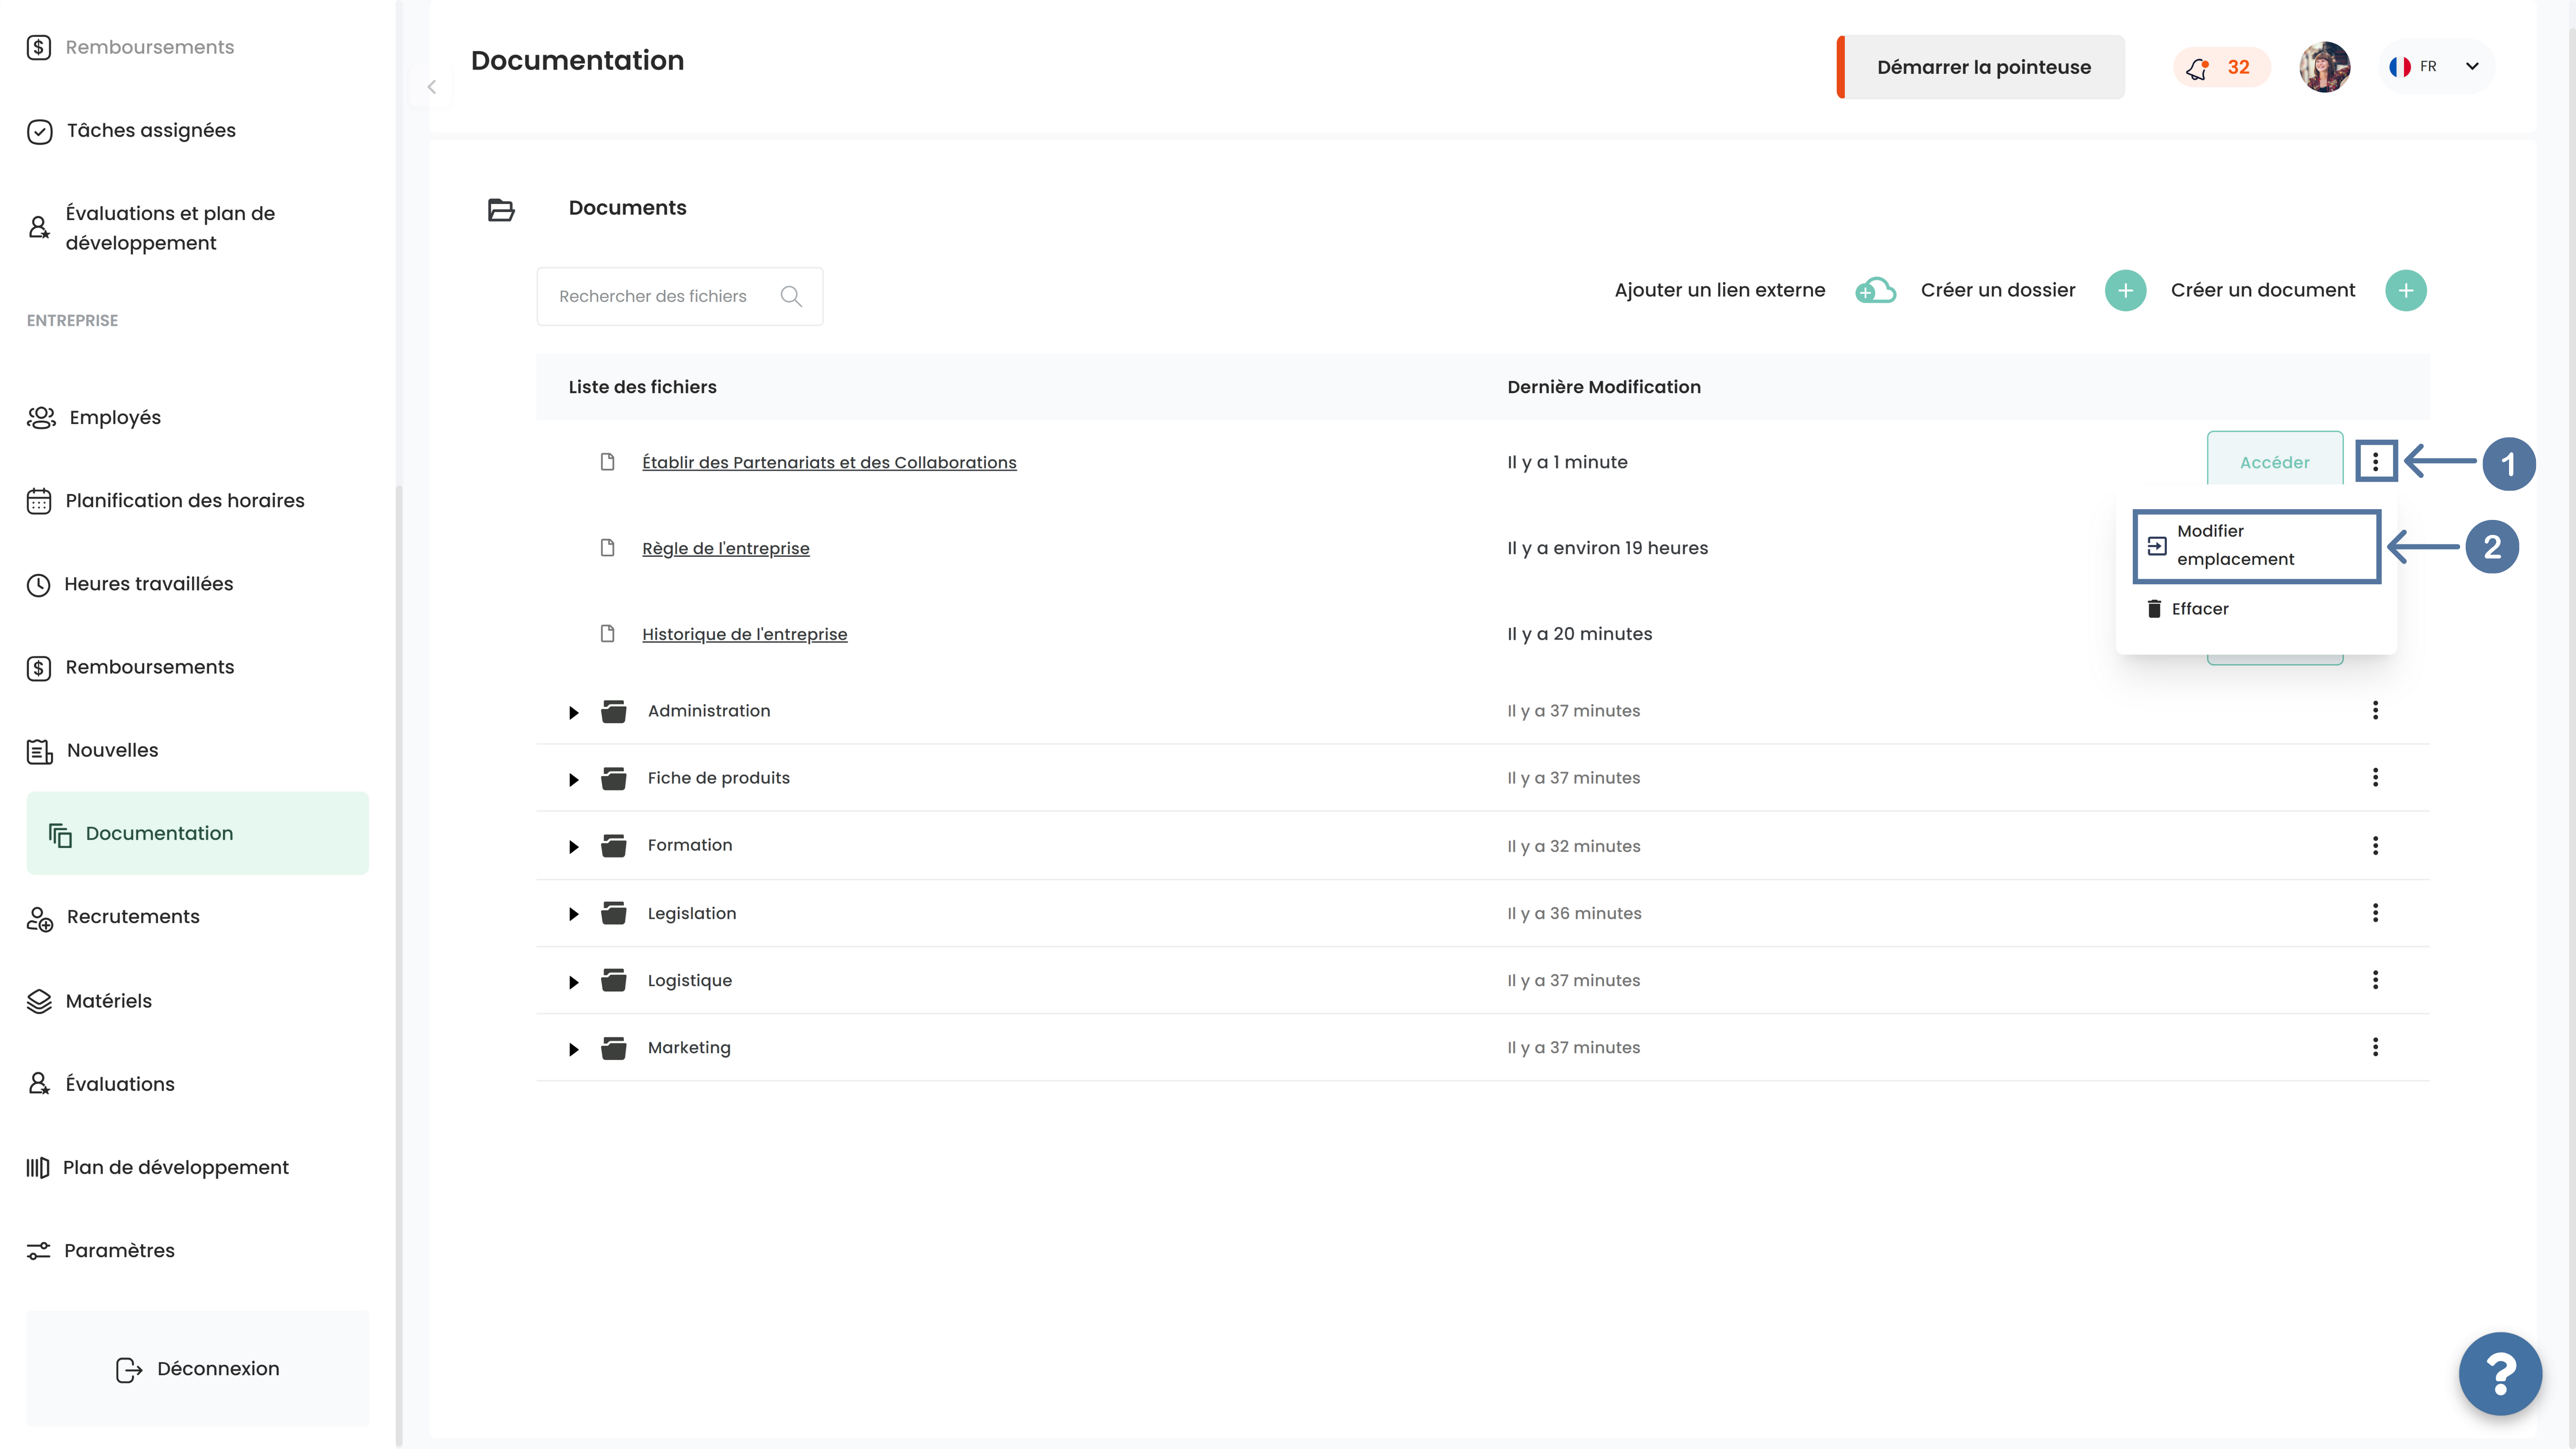Click the file icon beside Règle de l'entreprise
The width and height of the screenshot is (2576, 1449).
607,547
